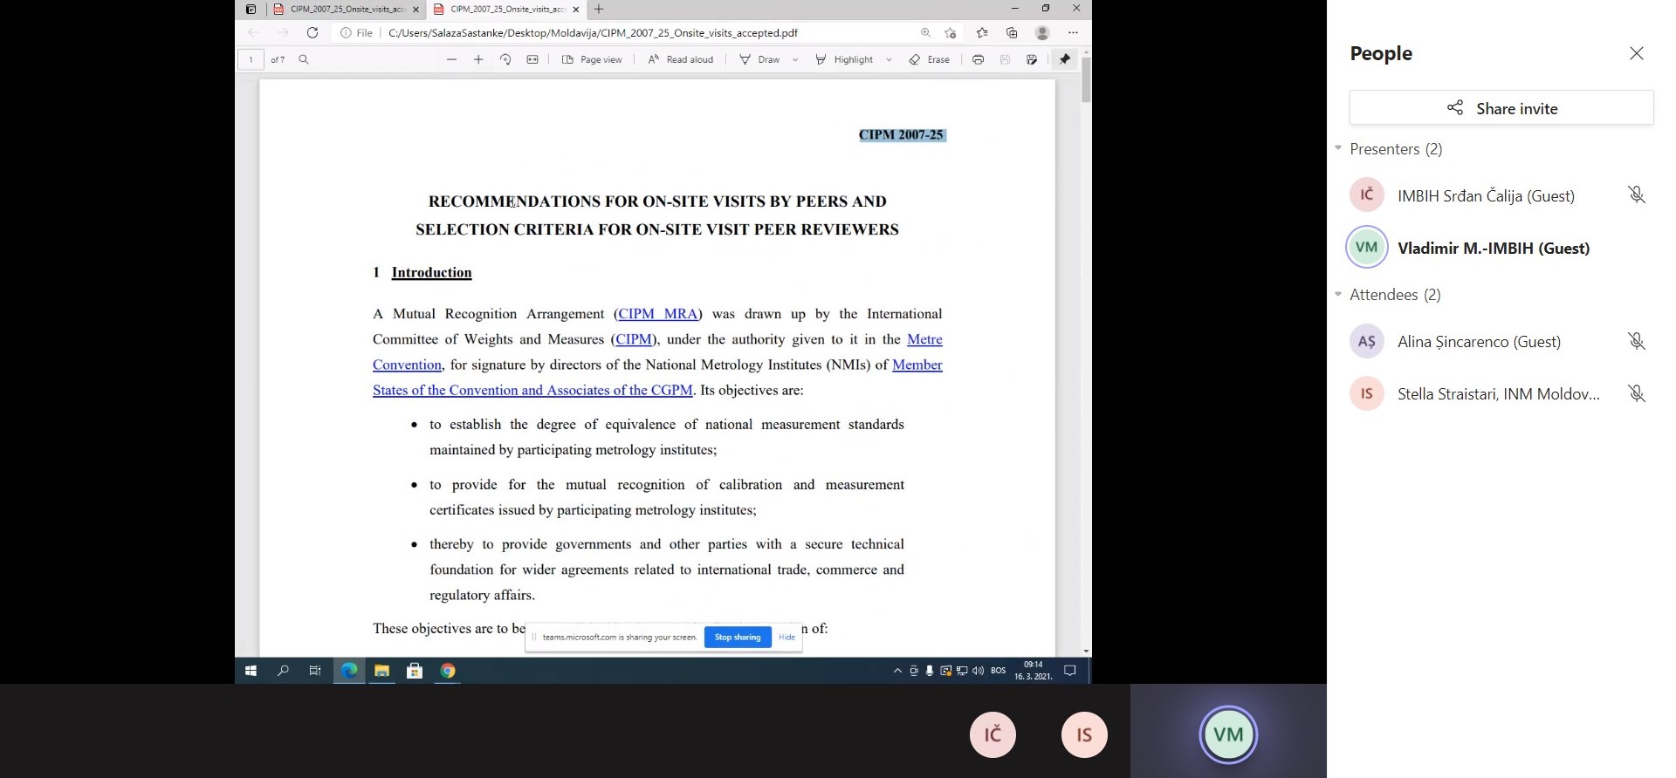Collapse the Presenters (2) section
The image size is (1676, 778).
[x=1338, y=148]
